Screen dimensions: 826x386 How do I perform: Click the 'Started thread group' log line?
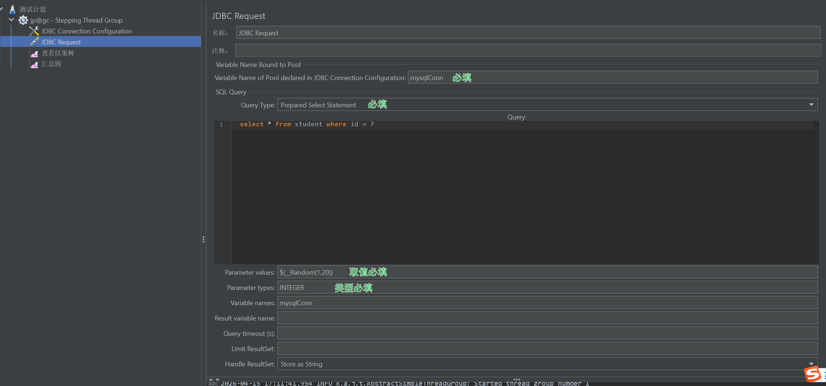click(405, 383)
